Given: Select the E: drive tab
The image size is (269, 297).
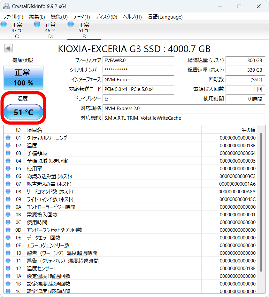Looking at the screenshot, I should click(x=84, y=30).
